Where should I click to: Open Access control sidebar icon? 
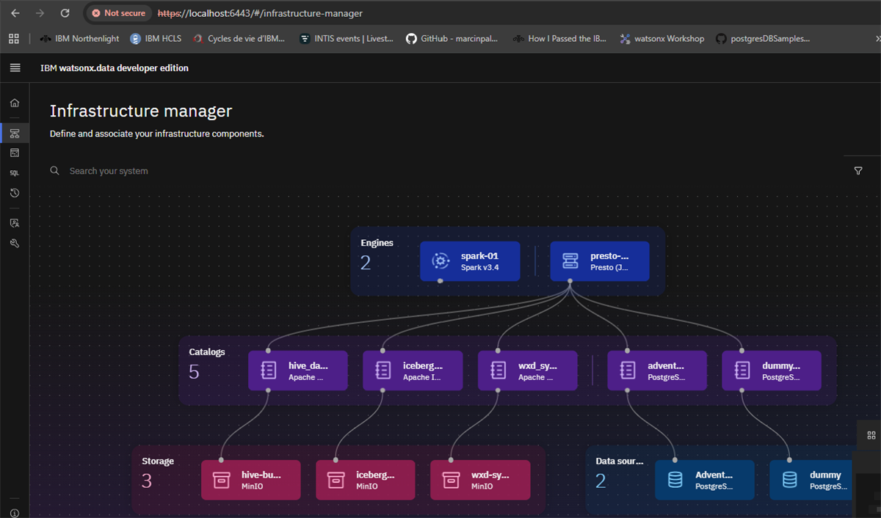[15, 223]
